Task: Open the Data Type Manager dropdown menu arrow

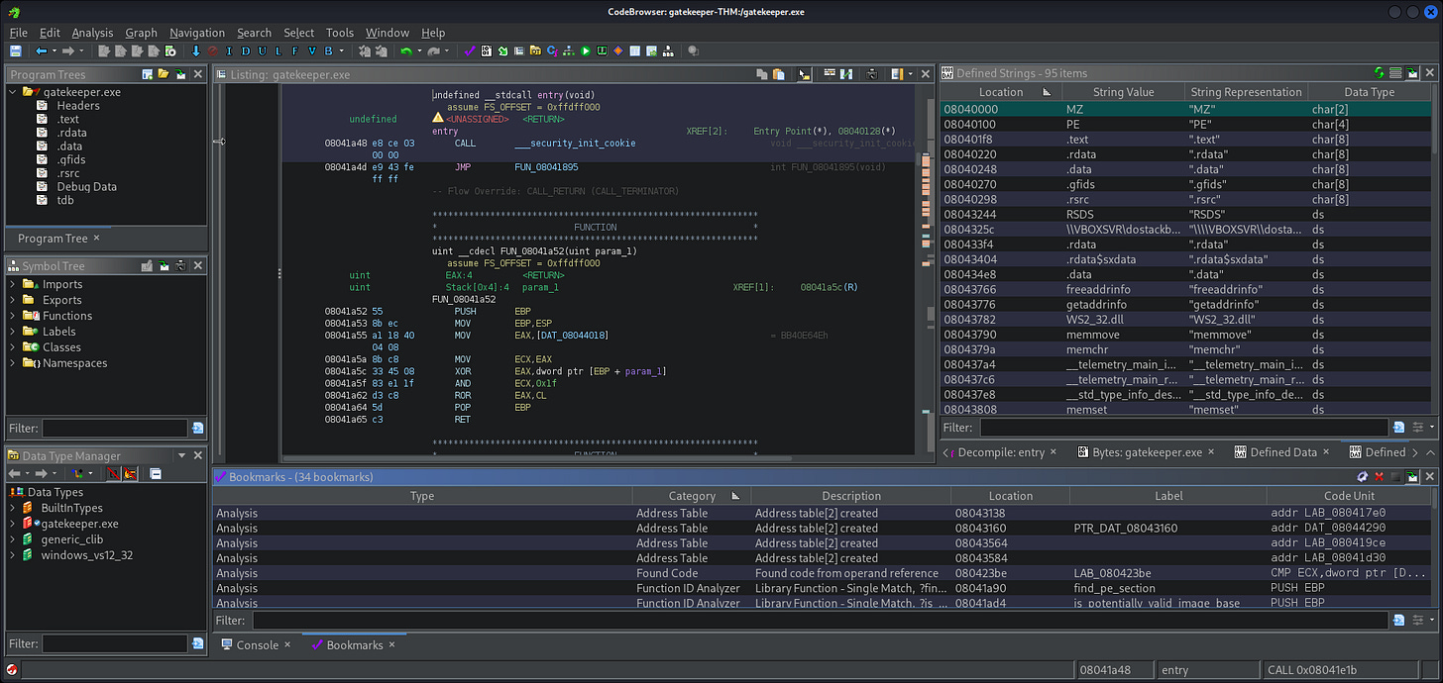Action: 181,456
